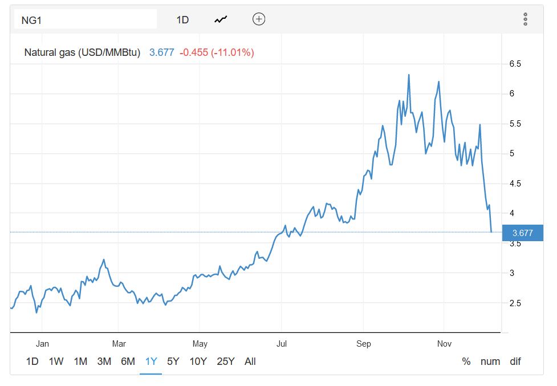The image size is (557, 386).
Task: Click the circled plus compare icon
Action: tap(258, 18)
